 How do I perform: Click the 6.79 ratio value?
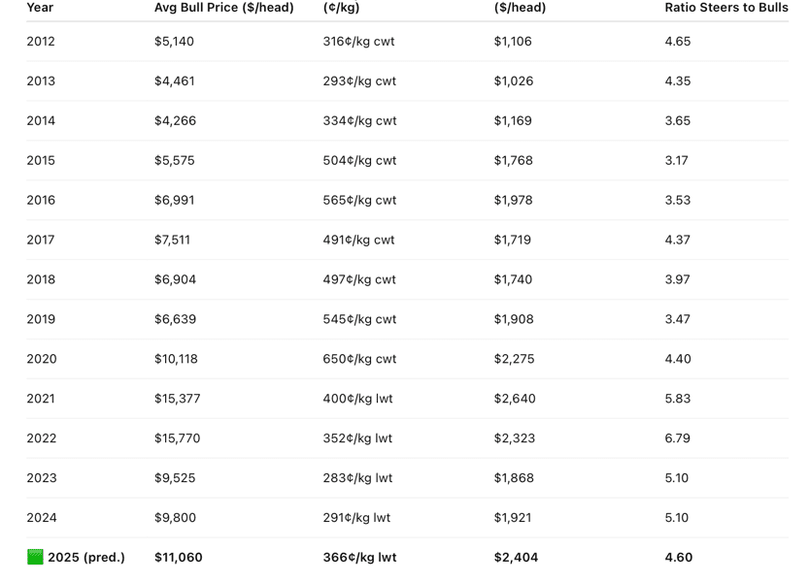pos(678,438)
